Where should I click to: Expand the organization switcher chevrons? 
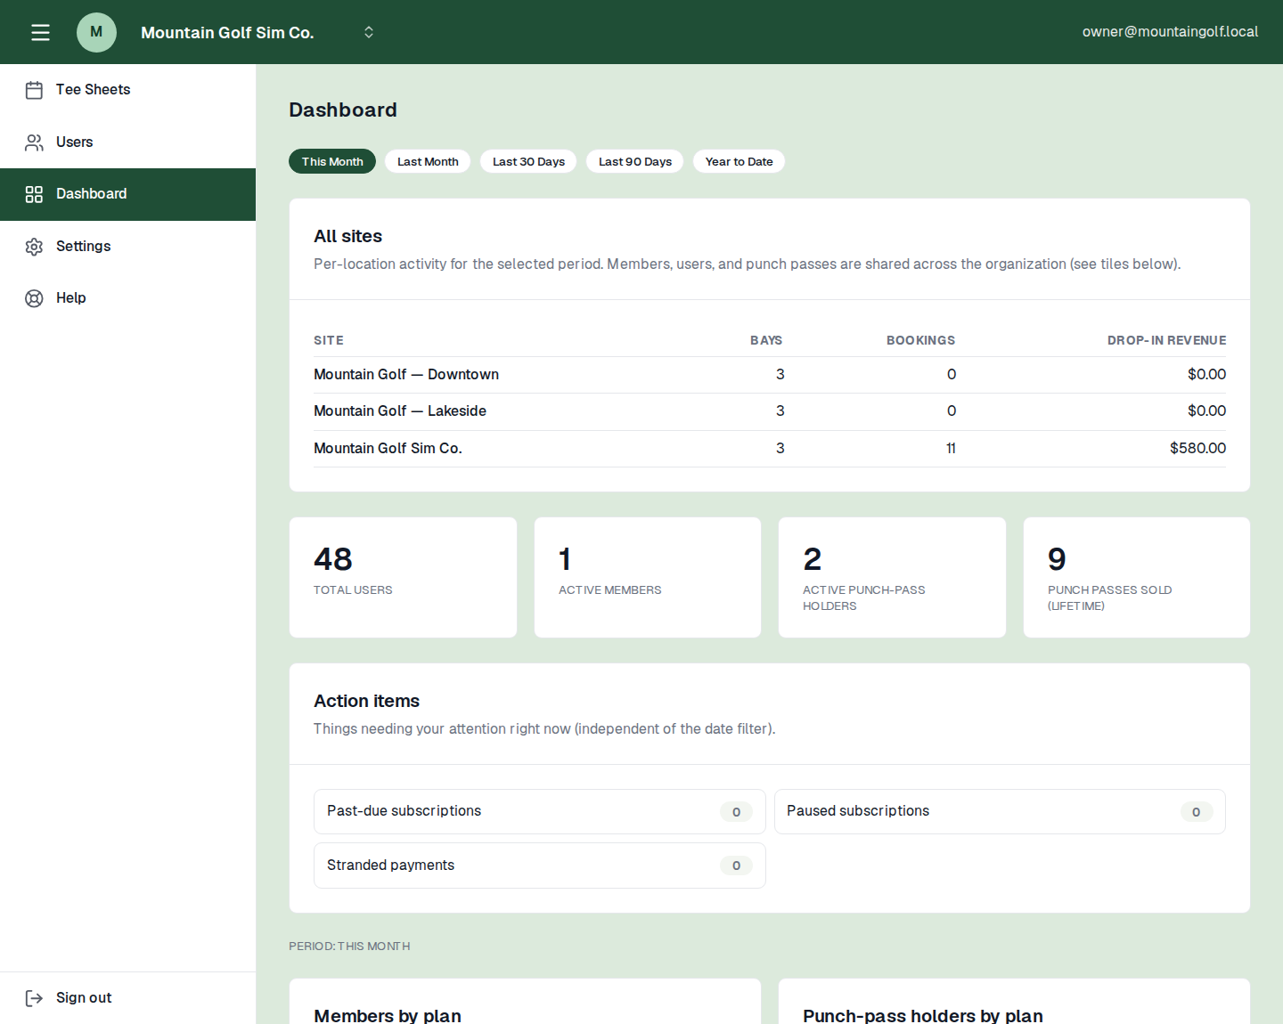368,32
